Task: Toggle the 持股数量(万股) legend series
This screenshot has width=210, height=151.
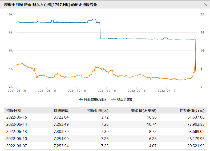Action: (x=95, y=99)
